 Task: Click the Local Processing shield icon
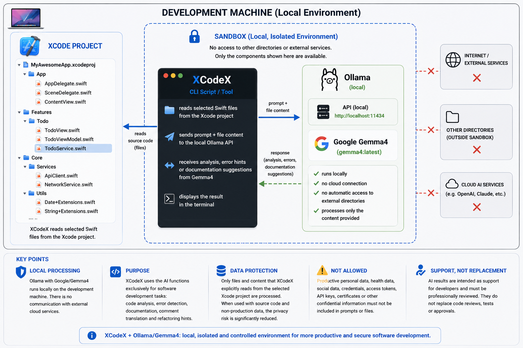coord(21,272)
